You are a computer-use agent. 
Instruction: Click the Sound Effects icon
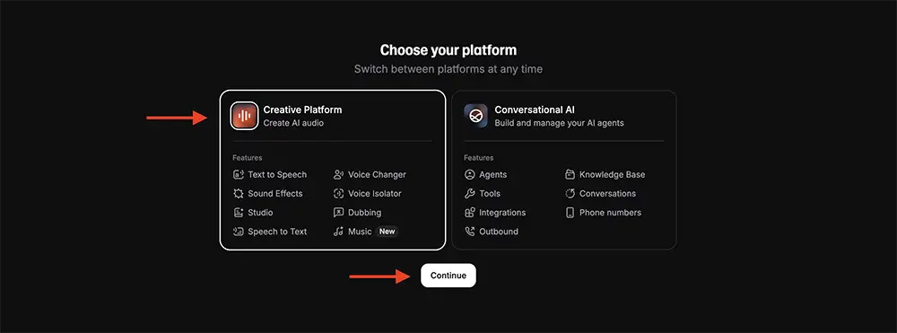pos(238,193)
